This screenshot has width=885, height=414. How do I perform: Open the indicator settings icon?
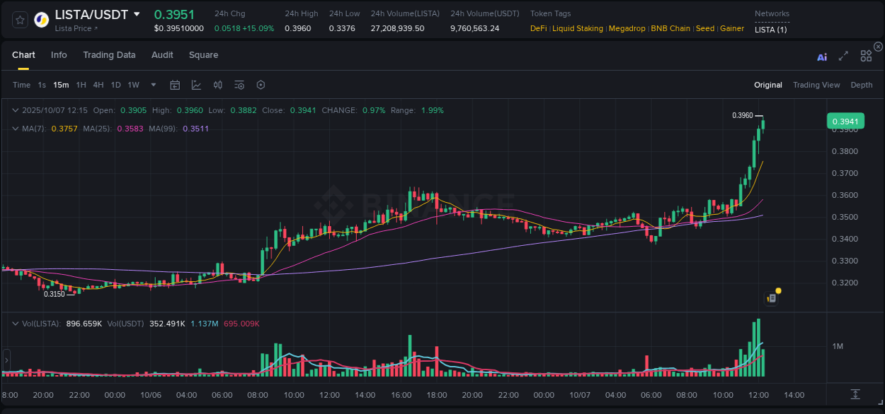coord(239,85)
